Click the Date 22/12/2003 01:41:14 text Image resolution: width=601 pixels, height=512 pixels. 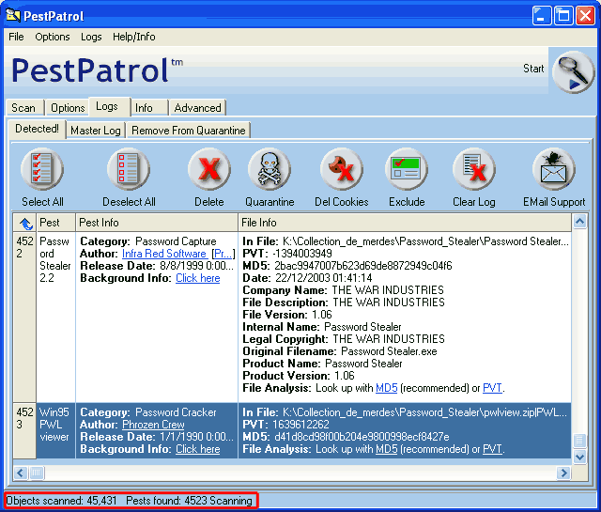click(x=307, y=278)
